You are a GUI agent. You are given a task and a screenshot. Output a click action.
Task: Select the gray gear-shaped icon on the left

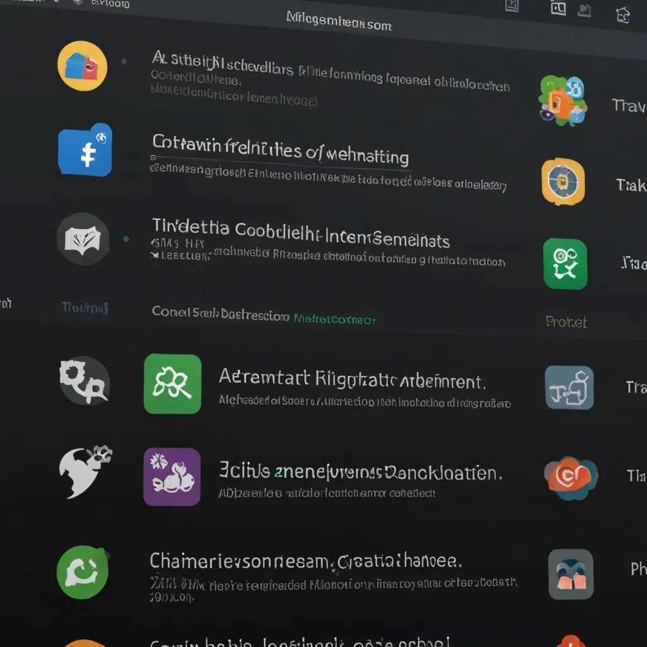coord(84,380)
